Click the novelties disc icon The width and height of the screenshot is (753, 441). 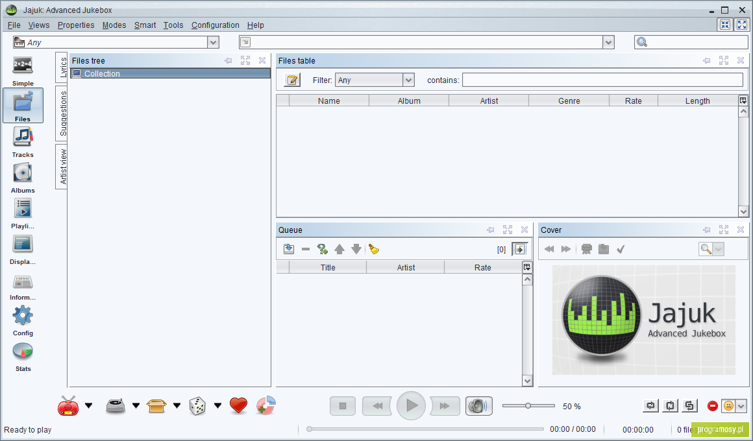tap(265, 406)
